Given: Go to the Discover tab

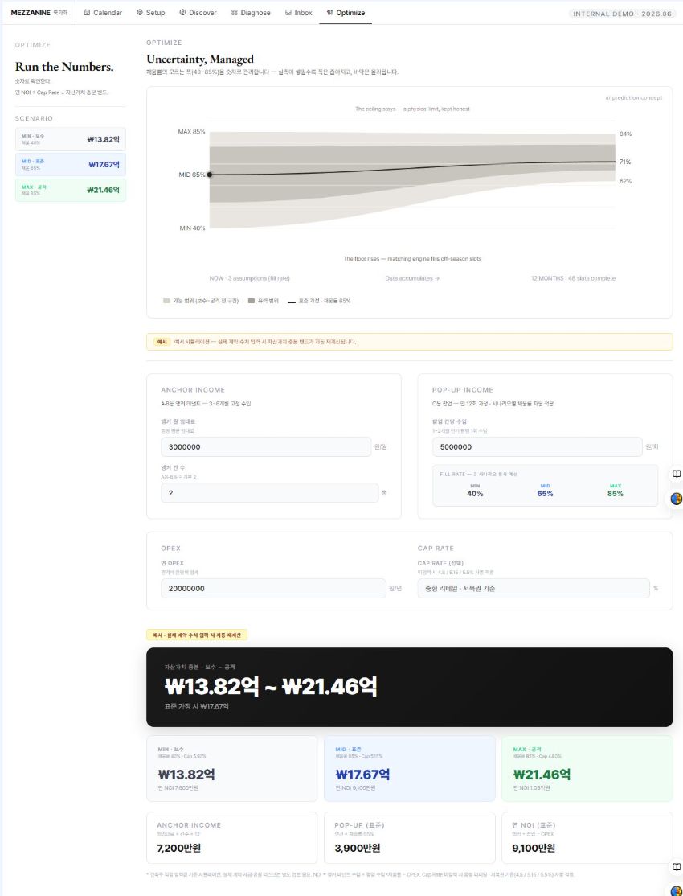Looking at the screenshot, I should [198, 13].
